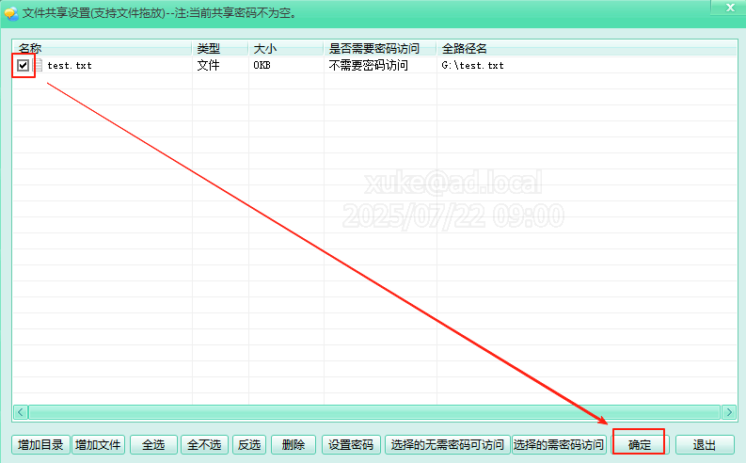Confirm settings with 确定 button

640,445
